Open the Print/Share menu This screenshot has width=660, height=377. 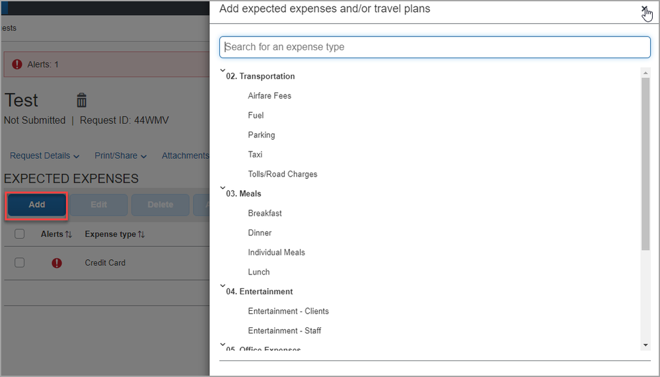(120, 155)
